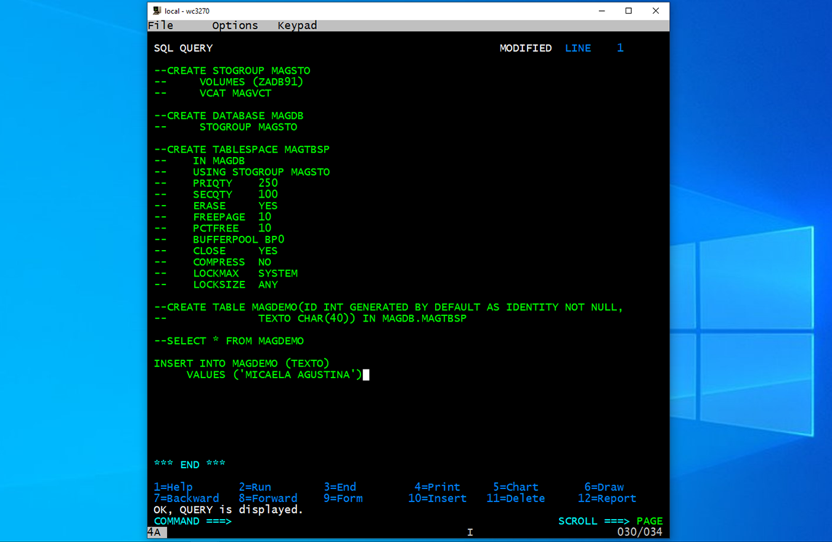Image resolution: width=832 pixels, height=542 pixels.
Task: Open the File menu
Action: tap(161, 25)
